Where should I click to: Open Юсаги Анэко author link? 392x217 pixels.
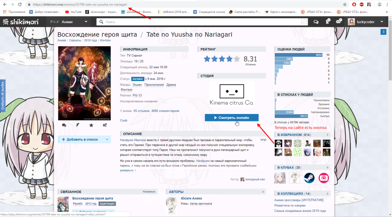(x=191, y=198)
